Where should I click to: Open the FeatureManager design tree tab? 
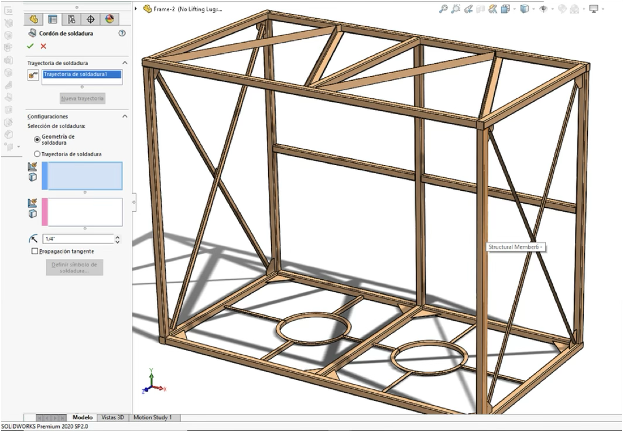[34, 19]
